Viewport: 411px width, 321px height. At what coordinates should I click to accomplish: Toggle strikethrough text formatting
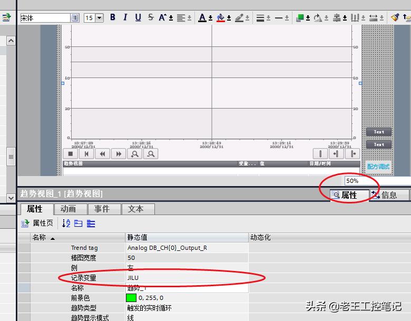click(151, 17)
